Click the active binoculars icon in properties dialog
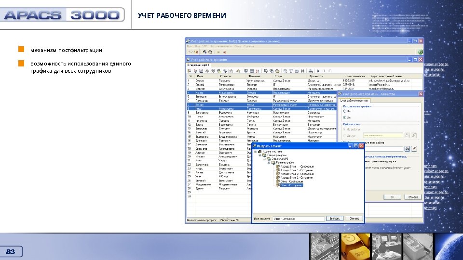 407,149
